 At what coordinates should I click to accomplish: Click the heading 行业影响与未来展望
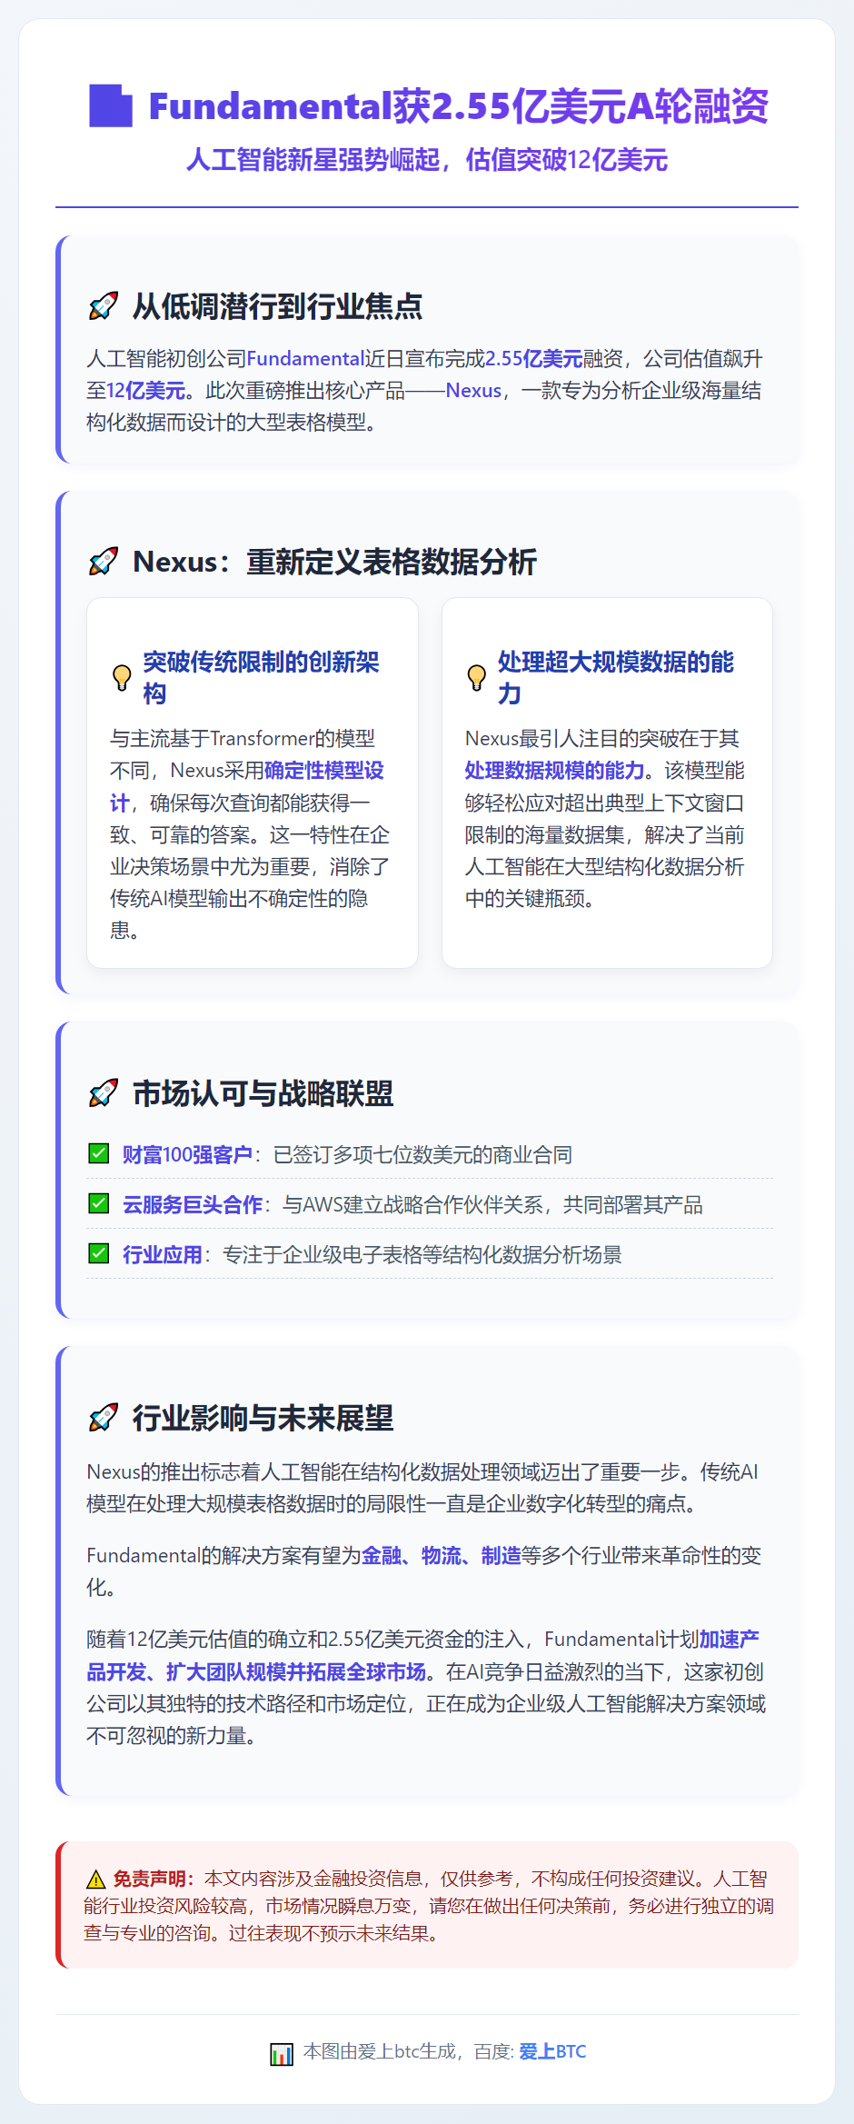point(263,1418)
